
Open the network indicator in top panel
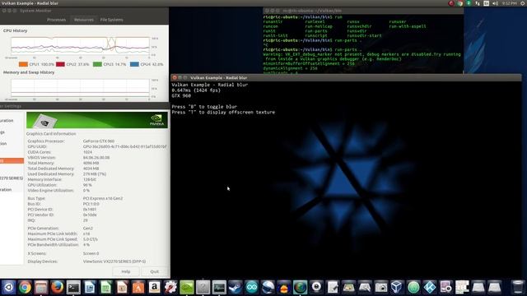[x=478, y=3]
